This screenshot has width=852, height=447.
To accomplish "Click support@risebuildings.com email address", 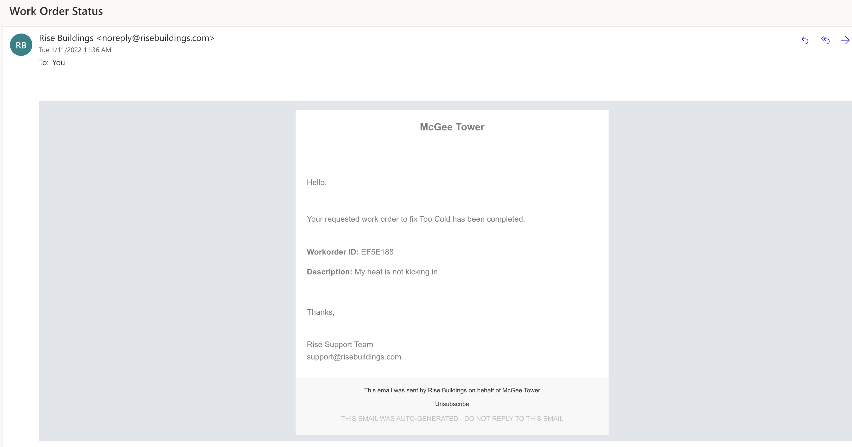I will coord(354,357).
